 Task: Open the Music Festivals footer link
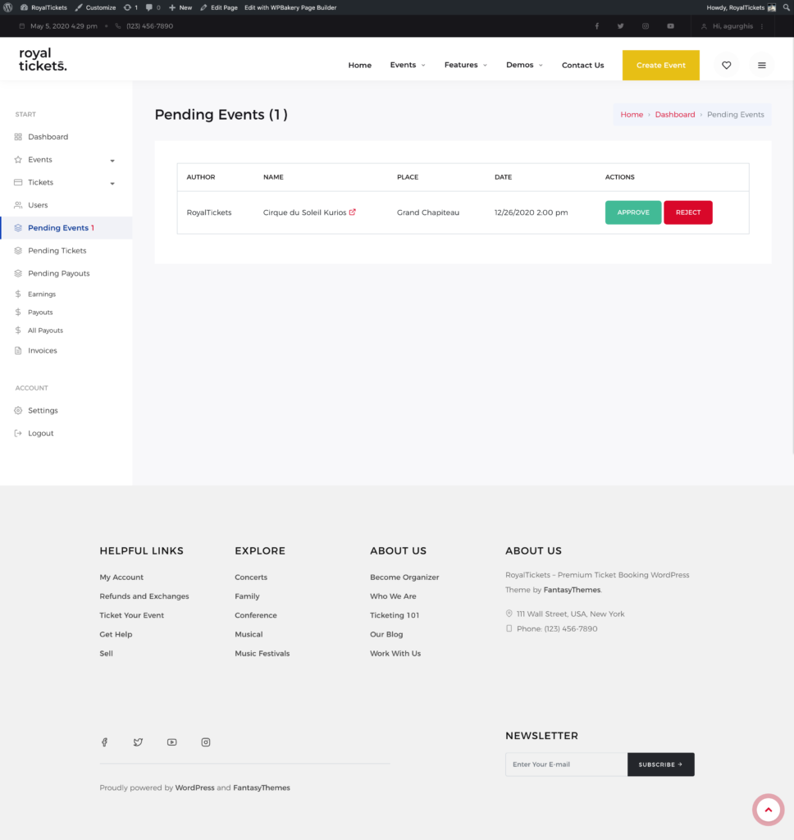262,654
